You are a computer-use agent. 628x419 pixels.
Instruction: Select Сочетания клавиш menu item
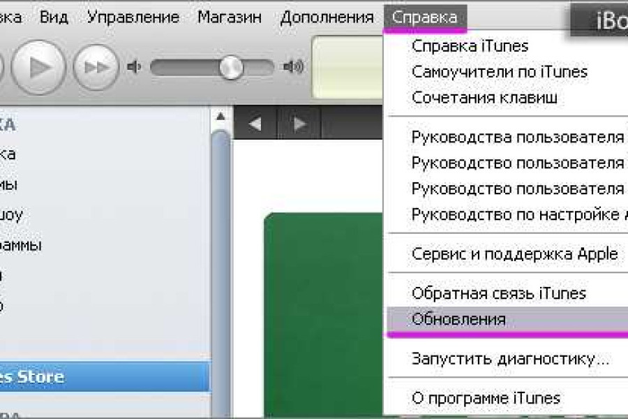484,97
